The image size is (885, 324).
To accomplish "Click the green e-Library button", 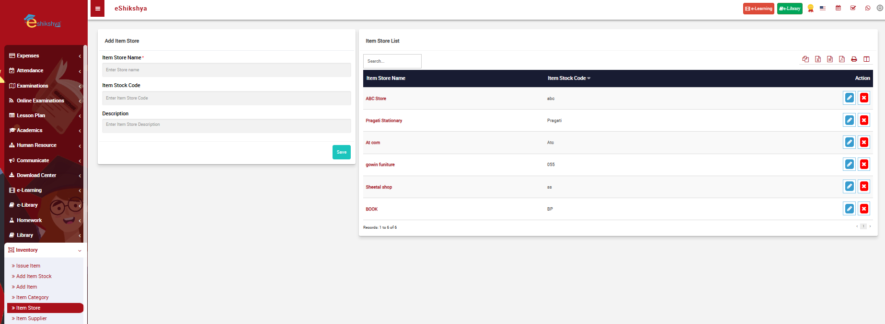I will click(x=789, y=9).
